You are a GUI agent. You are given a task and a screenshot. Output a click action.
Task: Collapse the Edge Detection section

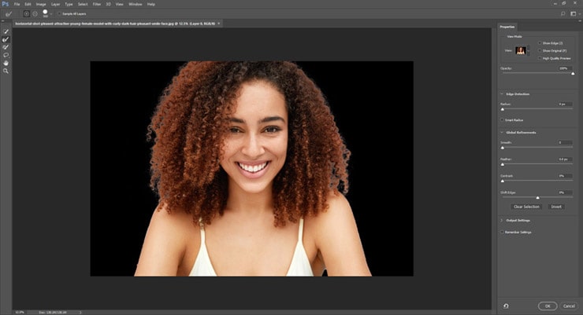coord(502,94)
